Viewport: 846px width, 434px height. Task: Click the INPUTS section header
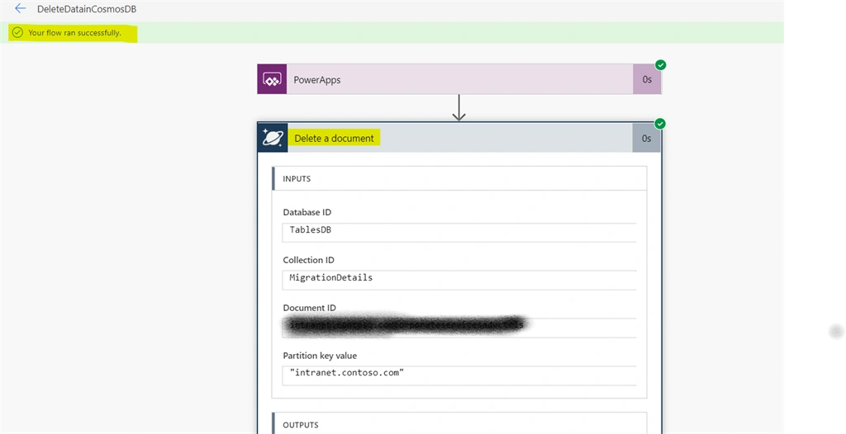[459, 178]
